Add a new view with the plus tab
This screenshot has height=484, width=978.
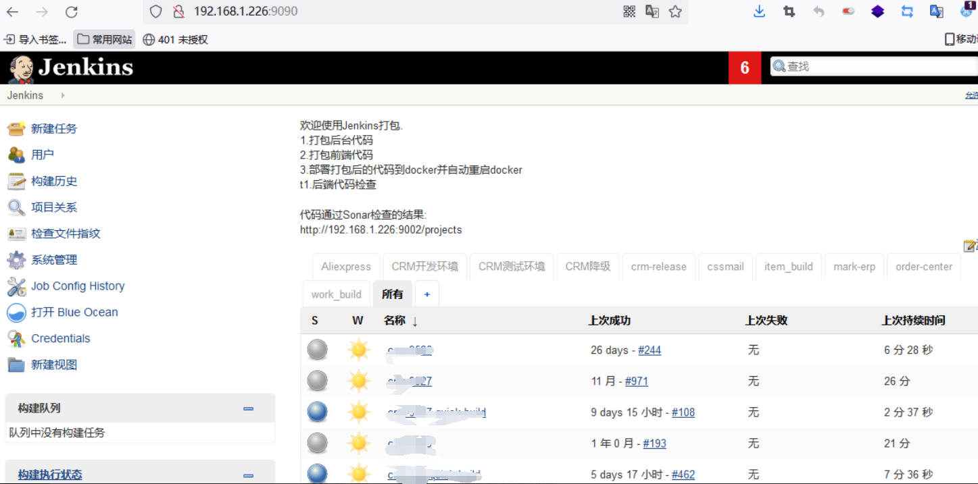click(427, 294)
